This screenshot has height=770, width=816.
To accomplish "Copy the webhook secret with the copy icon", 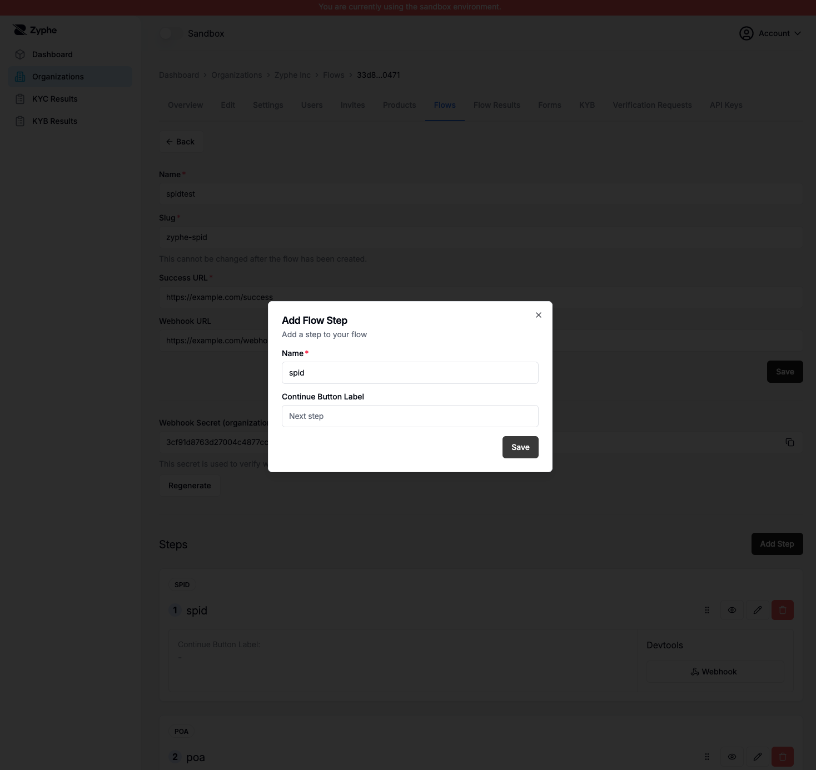I will click(789, 442).
